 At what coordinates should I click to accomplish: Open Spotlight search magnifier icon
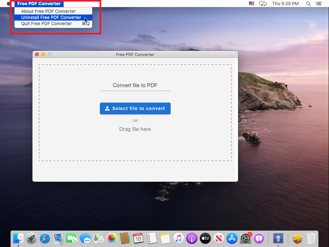coord(308,4)
